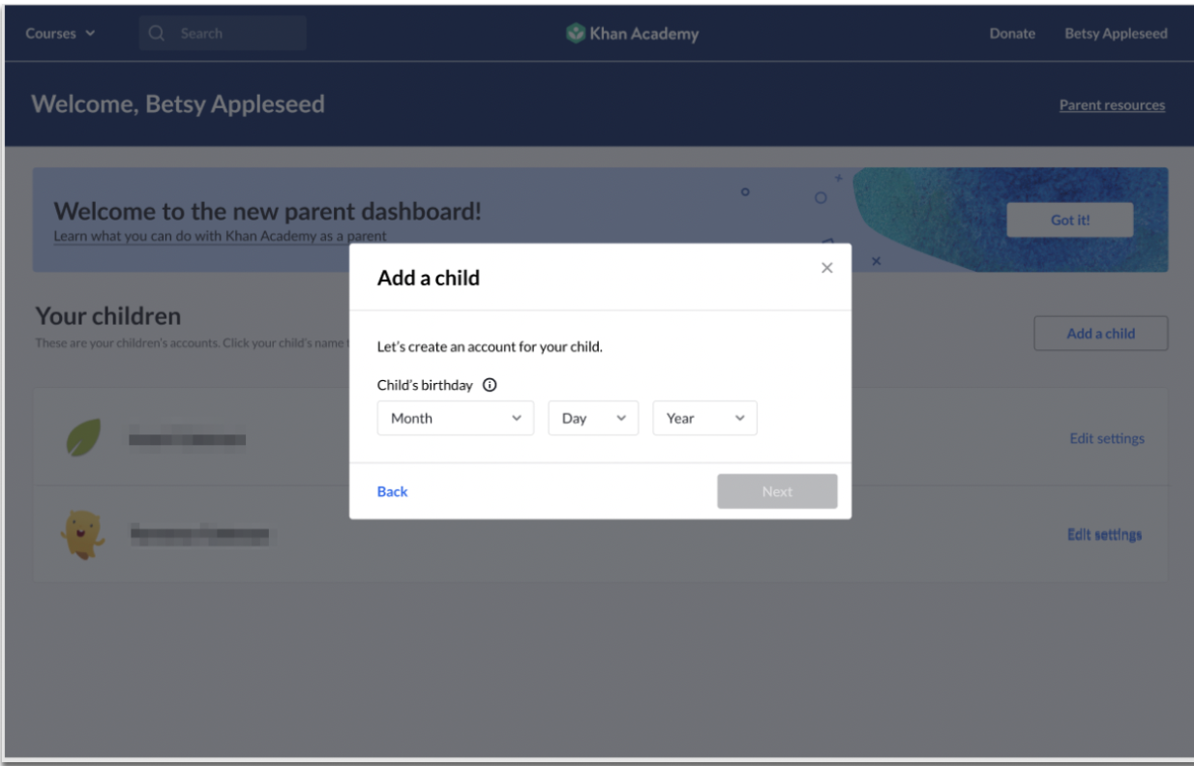The height and width of the screenshot is (766, 1194).
Task: Click the Add a child button
Action: coord(1101,334)
